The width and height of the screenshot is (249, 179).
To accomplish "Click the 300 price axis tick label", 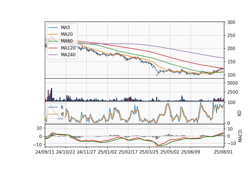I will (231, 22).
